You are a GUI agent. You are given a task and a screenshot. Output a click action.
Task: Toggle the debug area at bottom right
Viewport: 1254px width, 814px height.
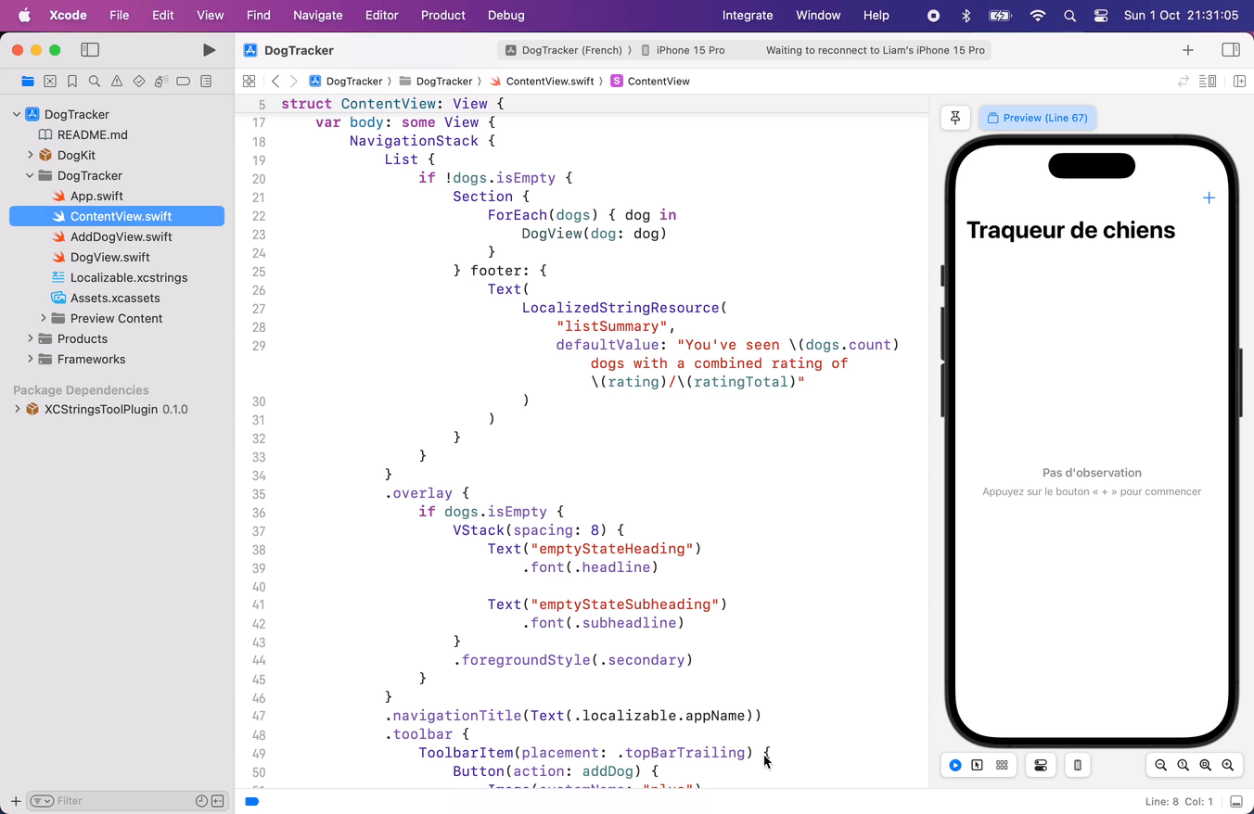1236,801
